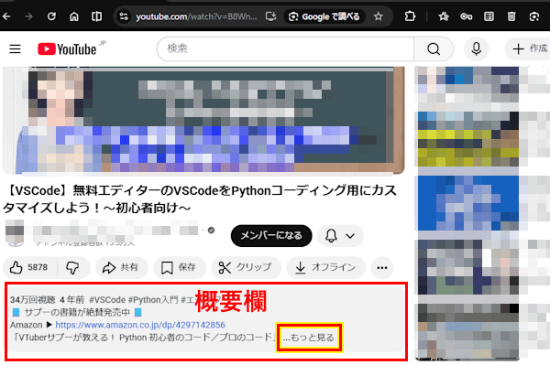Reload the page
Viewport: 550px width, 365px height.
tap(51, 16)
